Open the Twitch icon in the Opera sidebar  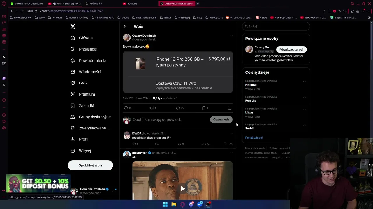(x=4, y=78)
